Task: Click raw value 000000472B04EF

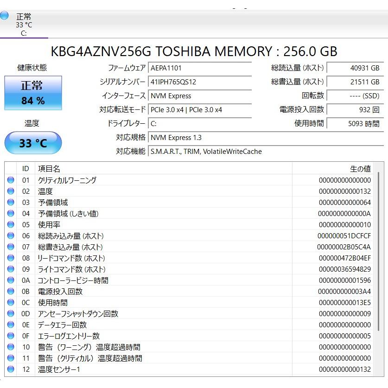Action: pyautogui.click(x=345, y=258)
